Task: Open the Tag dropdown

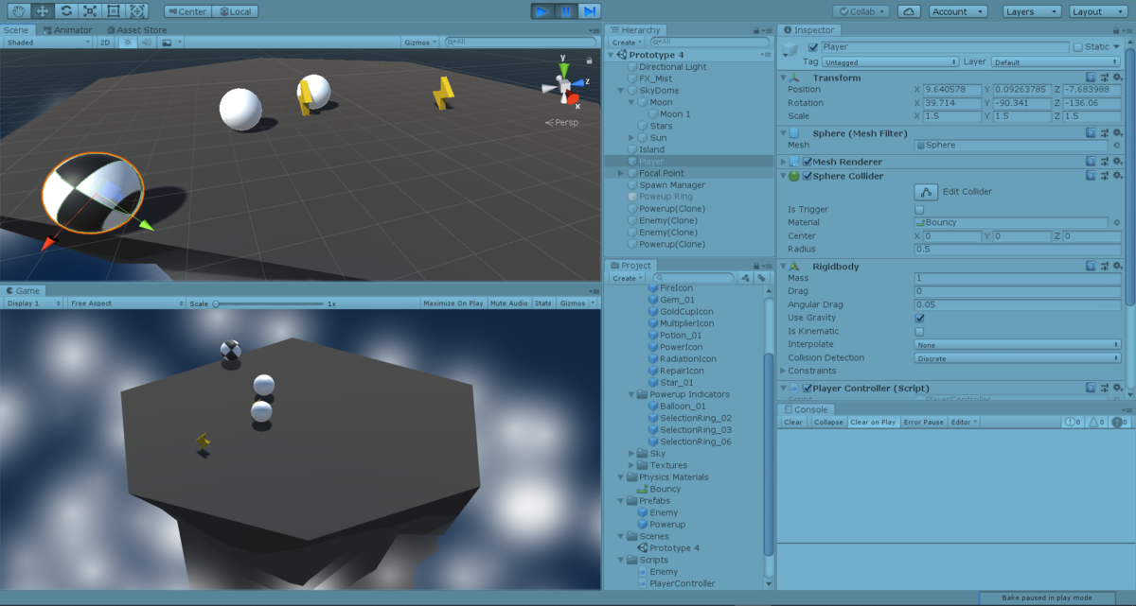Action: 890,62
